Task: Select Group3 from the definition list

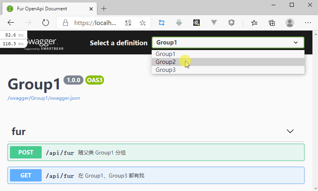Action: click(166, 70)
